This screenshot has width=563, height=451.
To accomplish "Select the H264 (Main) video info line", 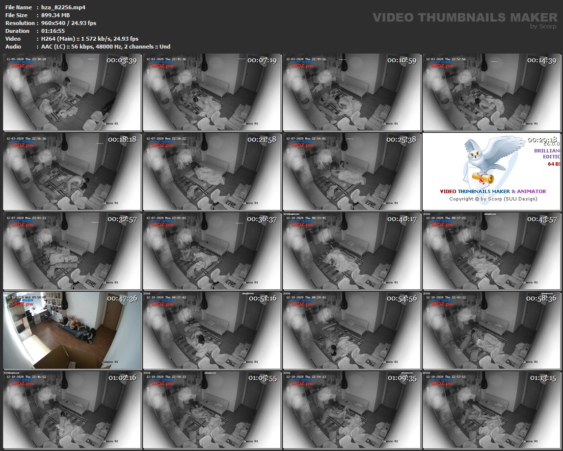I will coord(90,39).
